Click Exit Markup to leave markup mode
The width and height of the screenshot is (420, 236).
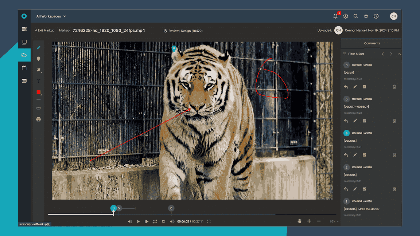point(44,31)
